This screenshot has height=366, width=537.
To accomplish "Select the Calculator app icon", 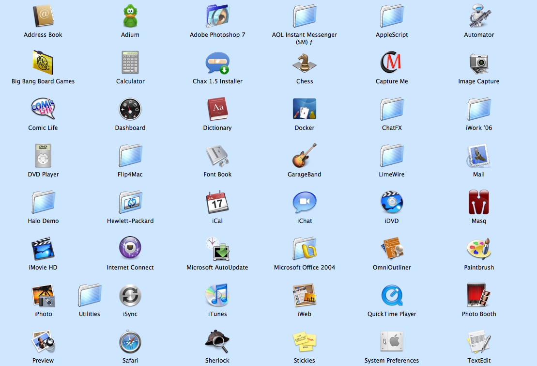I will (130, 63).
